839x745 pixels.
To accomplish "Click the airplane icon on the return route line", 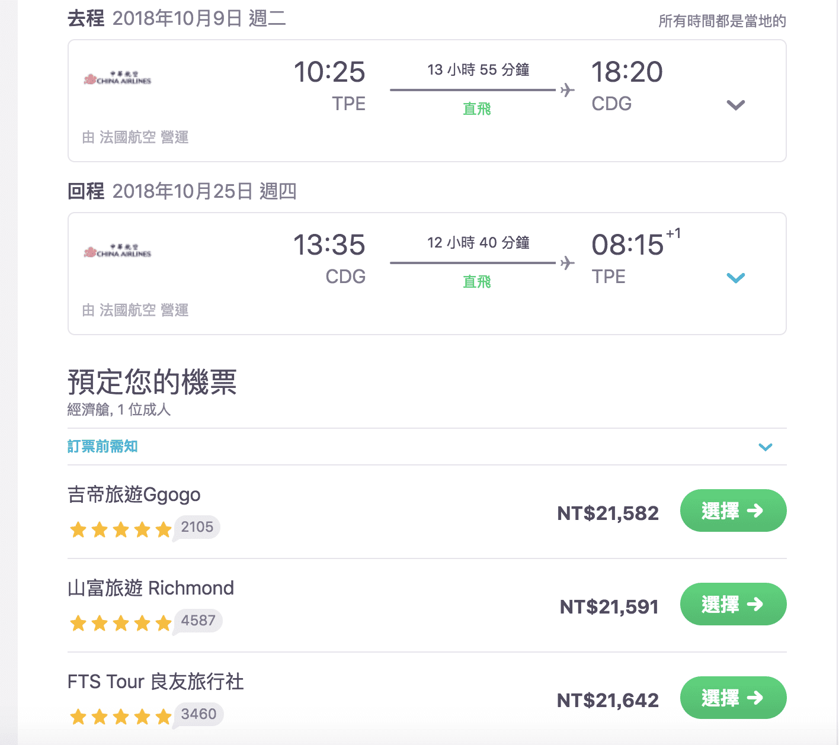I will coord(567,263).
